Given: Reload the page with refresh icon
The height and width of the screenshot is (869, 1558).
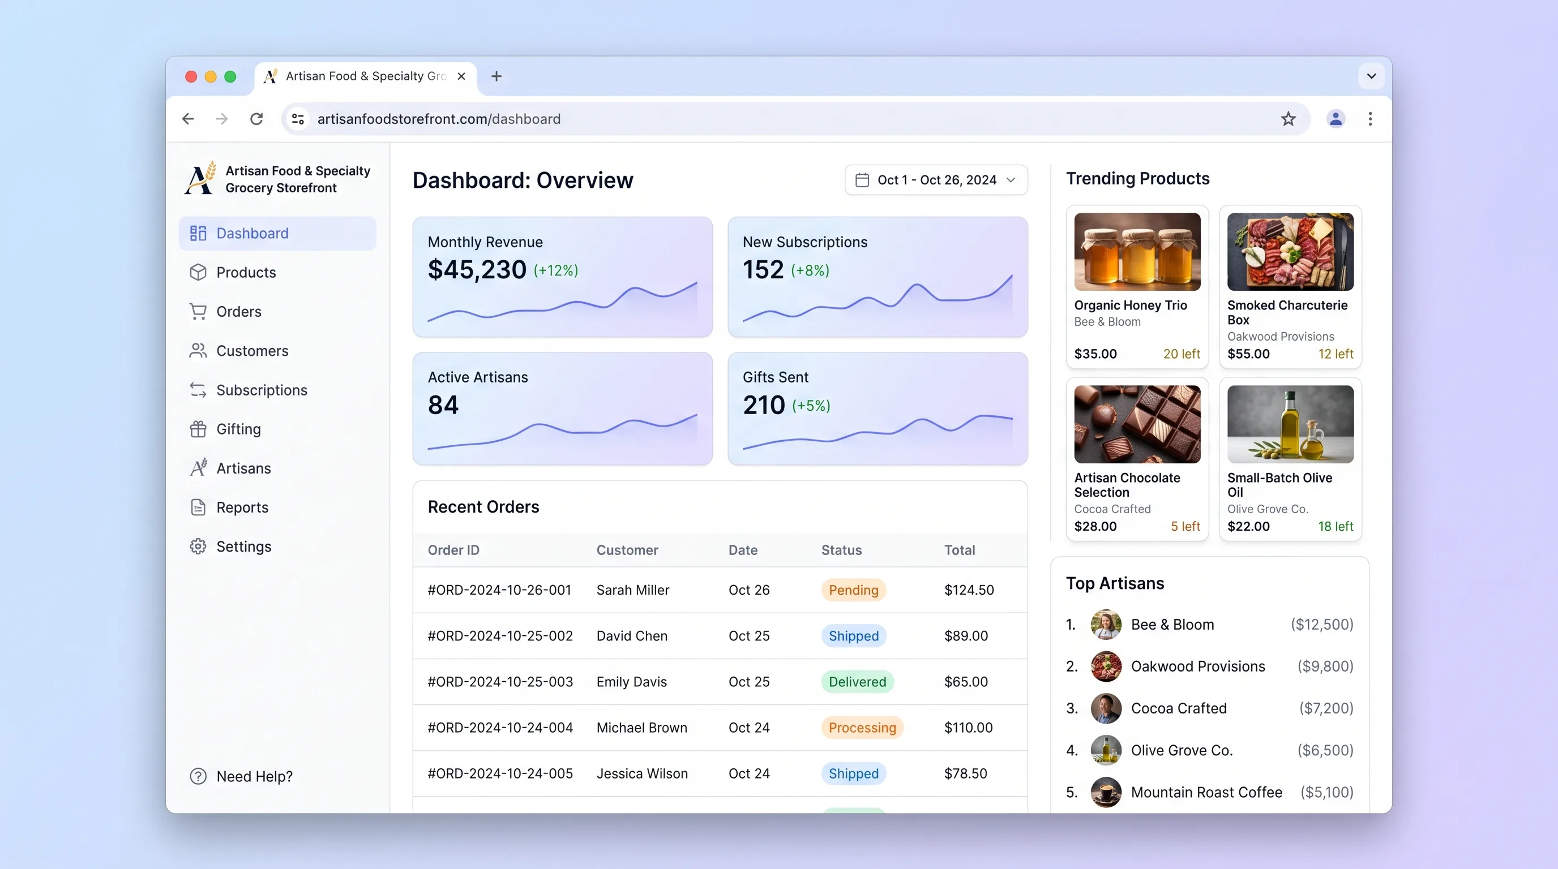Looking at the screenshot, I should coord(256,119).
